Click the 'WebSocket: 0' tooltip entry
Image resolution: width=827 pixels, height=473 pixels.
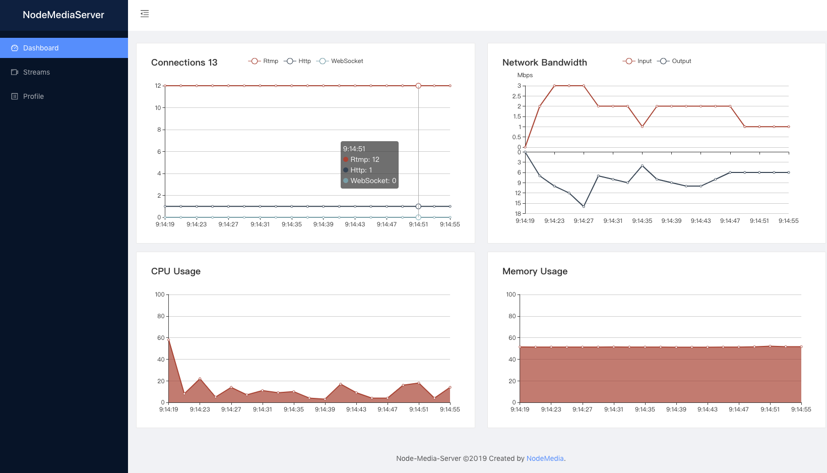click(x=370, y=181)
